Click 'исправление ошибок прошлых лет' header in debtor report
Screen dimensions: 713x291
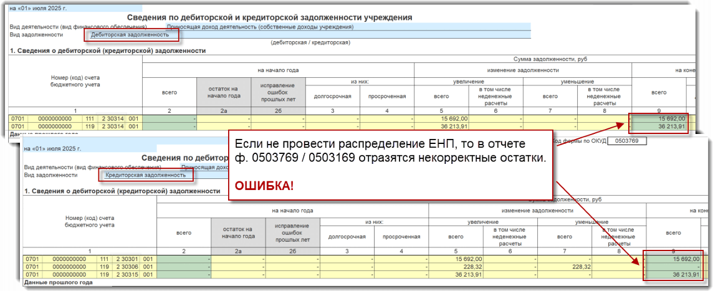point(279,92)
